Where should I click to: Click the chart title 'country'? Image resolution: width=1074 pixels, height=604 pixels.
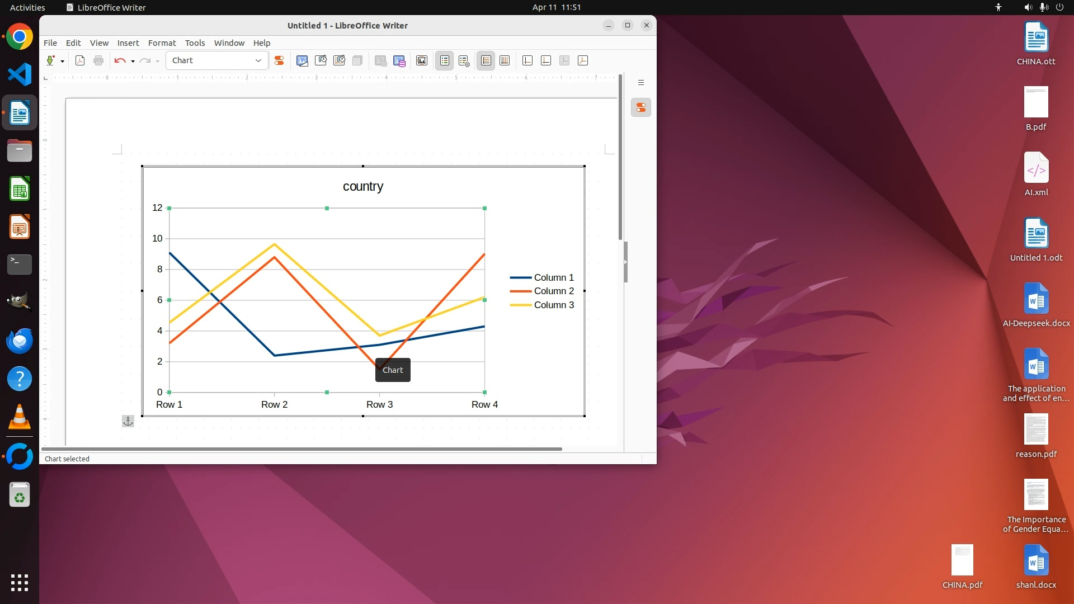point(362,186)
